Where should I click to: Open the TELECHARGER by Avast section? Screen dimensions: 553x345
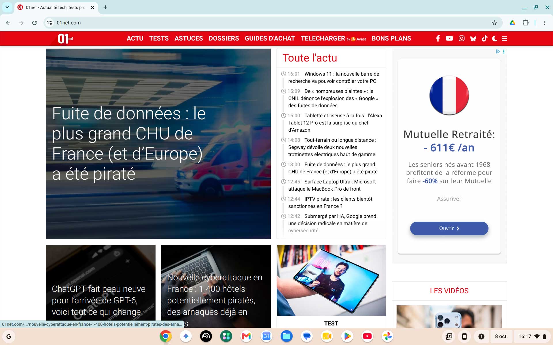[x=334, y=39]
